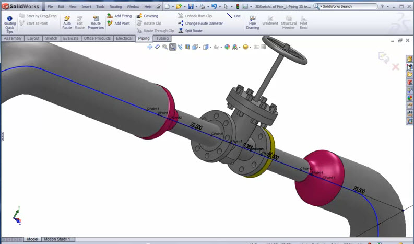
Task: Open Route Properties
Action: point(96,22)
